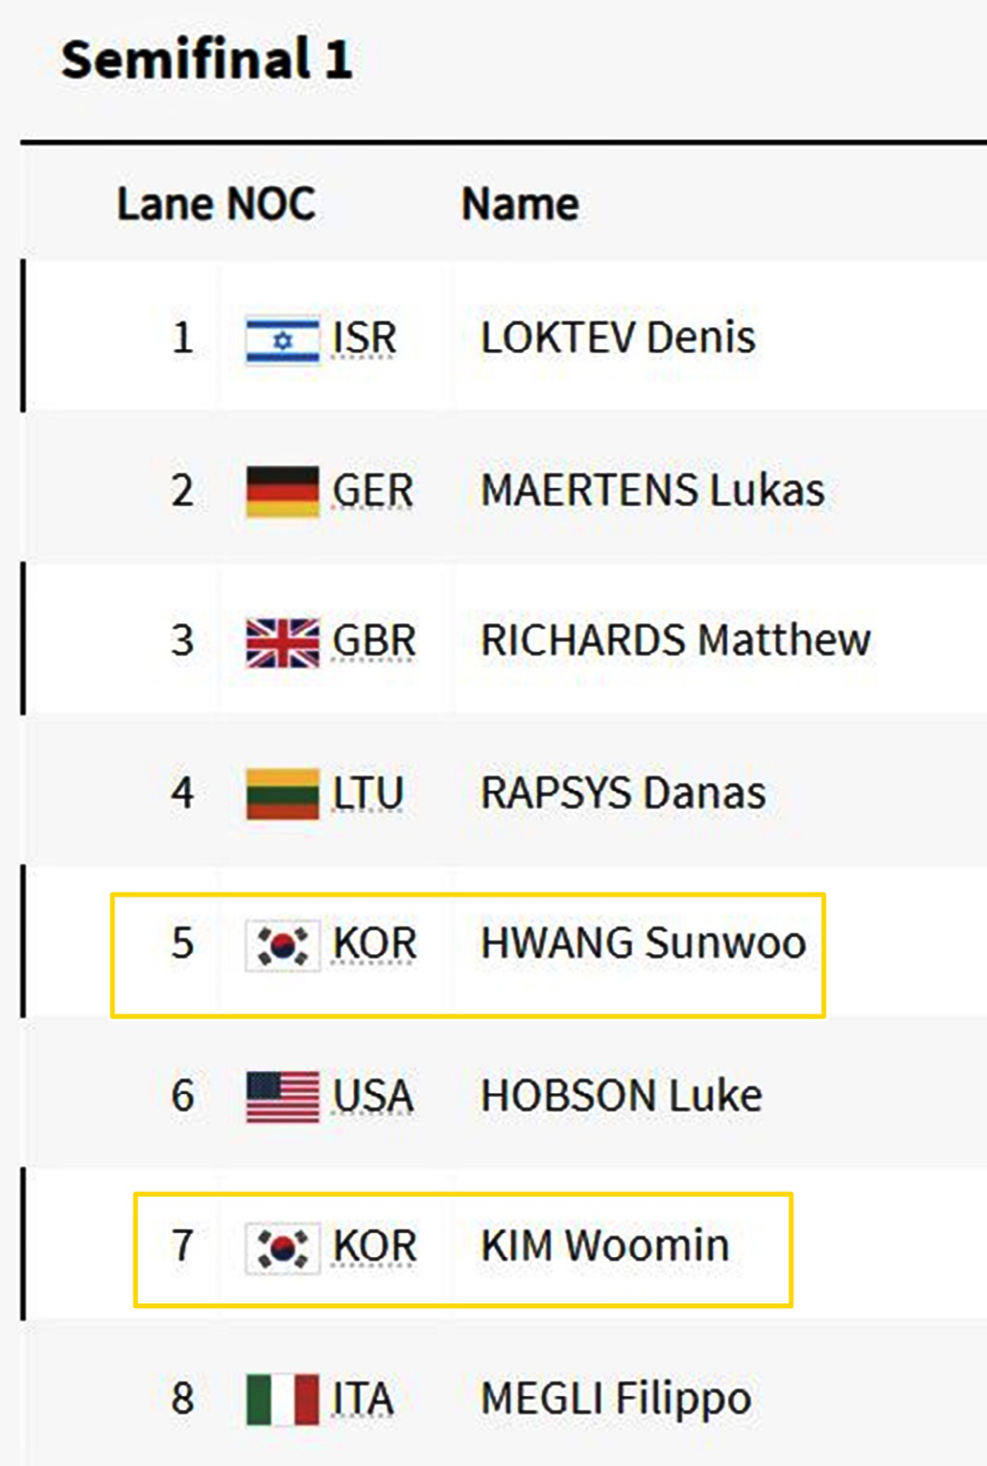This screenshot has width=987, height=1466.
Task: Open MAERTENS Lukas athlete name
Action: pyautogui.click(x=652, y=490)
